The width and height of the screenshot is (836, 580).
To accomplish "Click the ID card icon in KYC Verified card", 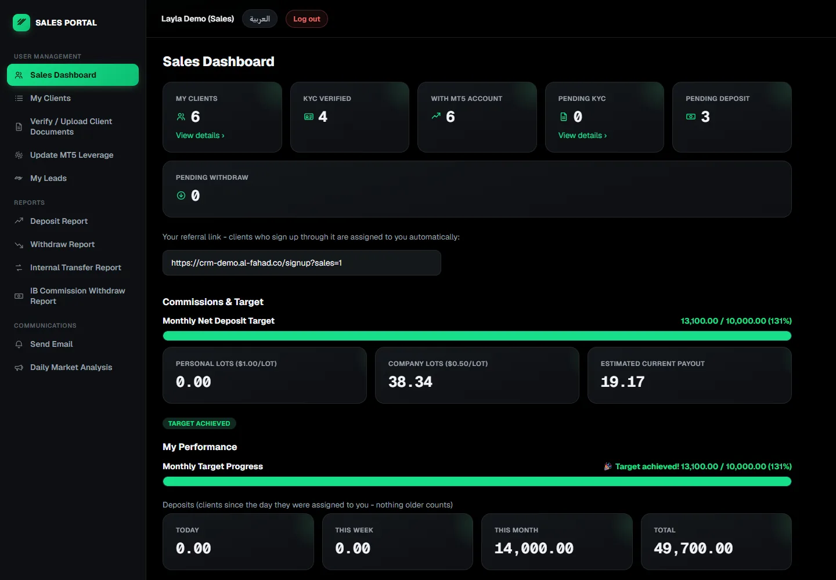I will coord(308,117).
